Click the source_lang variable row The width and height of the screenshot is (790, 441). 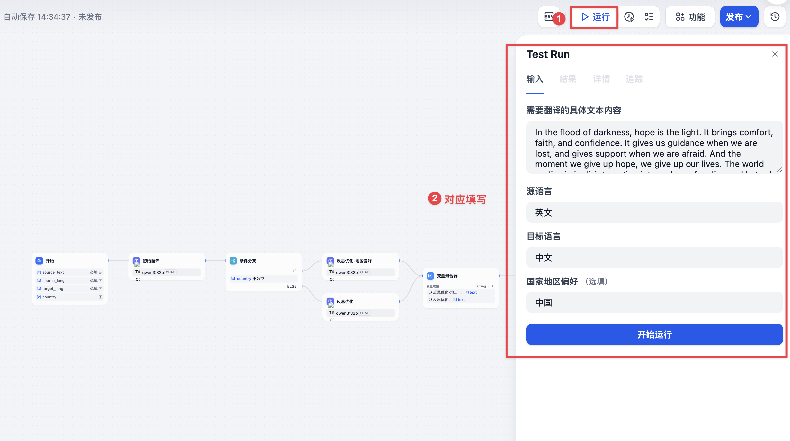coord(70,281)
